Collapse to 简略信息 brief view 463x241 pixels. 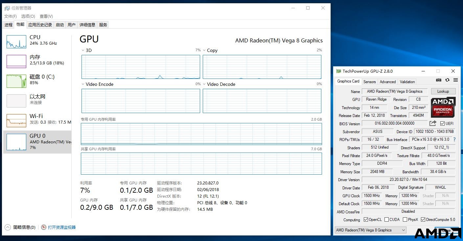pyautogui.click(x=20, y=227)
